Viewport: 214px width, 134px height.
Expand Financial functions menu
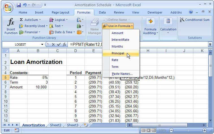(30, 32)
